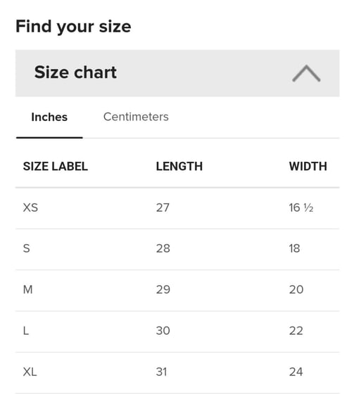Viewport: 354px width, 394px height.
Task: Click the S width value 18
Action: tap(294, 248)
